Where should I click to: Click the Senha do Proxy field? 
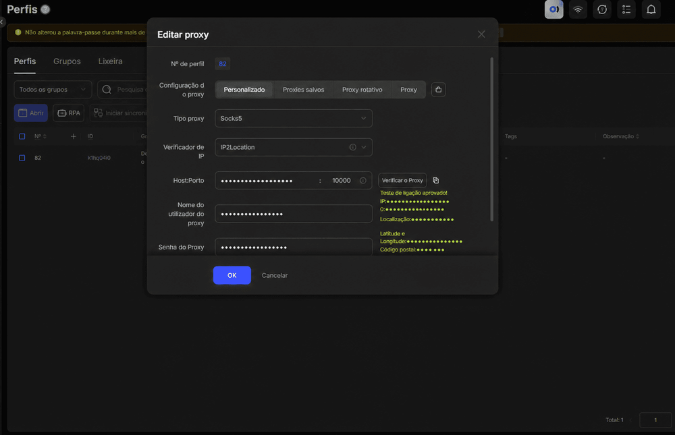pos(294,247)
